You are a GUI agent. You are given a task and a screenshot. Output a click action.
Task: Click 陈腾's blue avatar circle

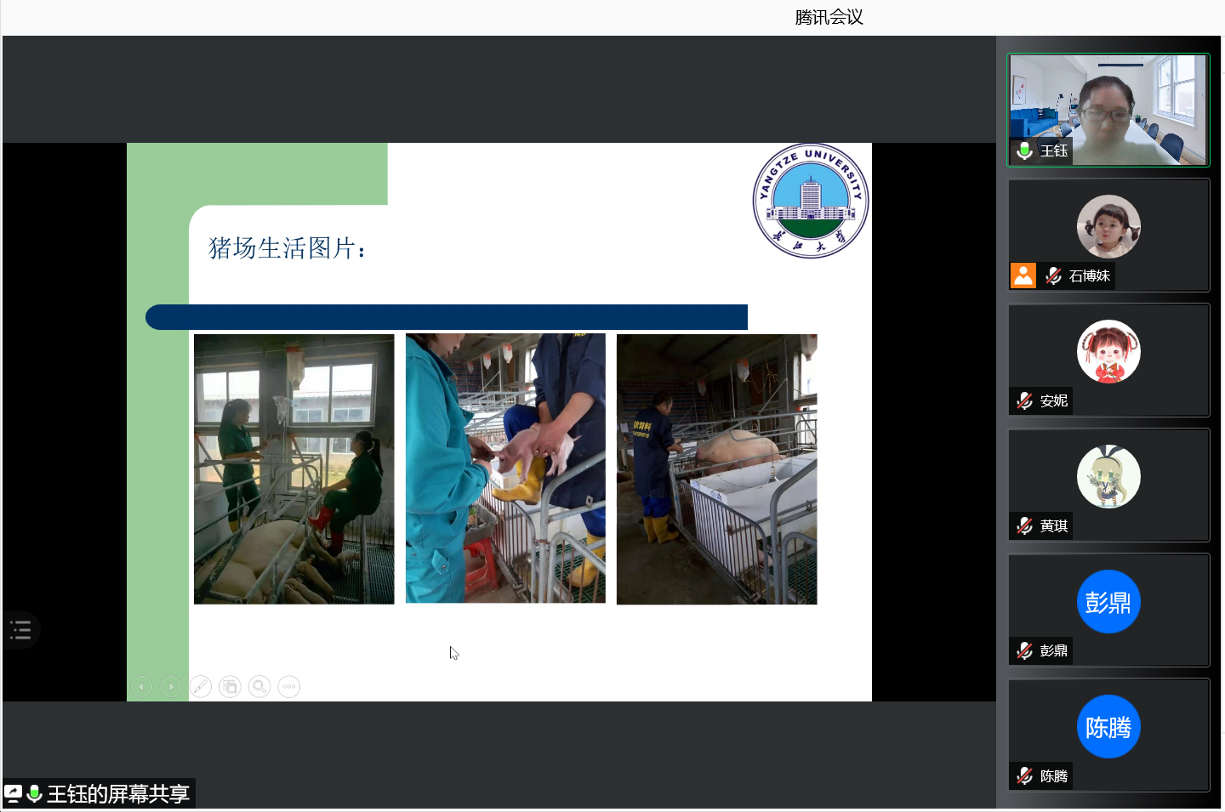coord(1108,727)
